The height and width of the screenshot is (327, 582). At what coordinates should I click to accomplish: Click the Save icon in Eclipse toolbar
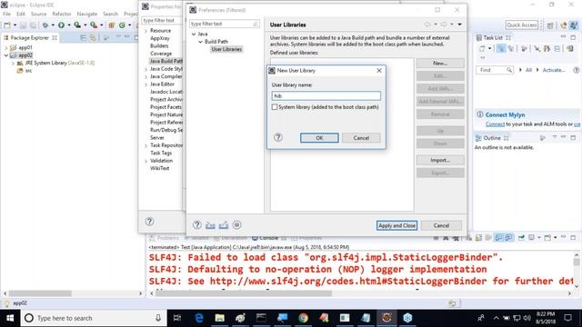23,25
